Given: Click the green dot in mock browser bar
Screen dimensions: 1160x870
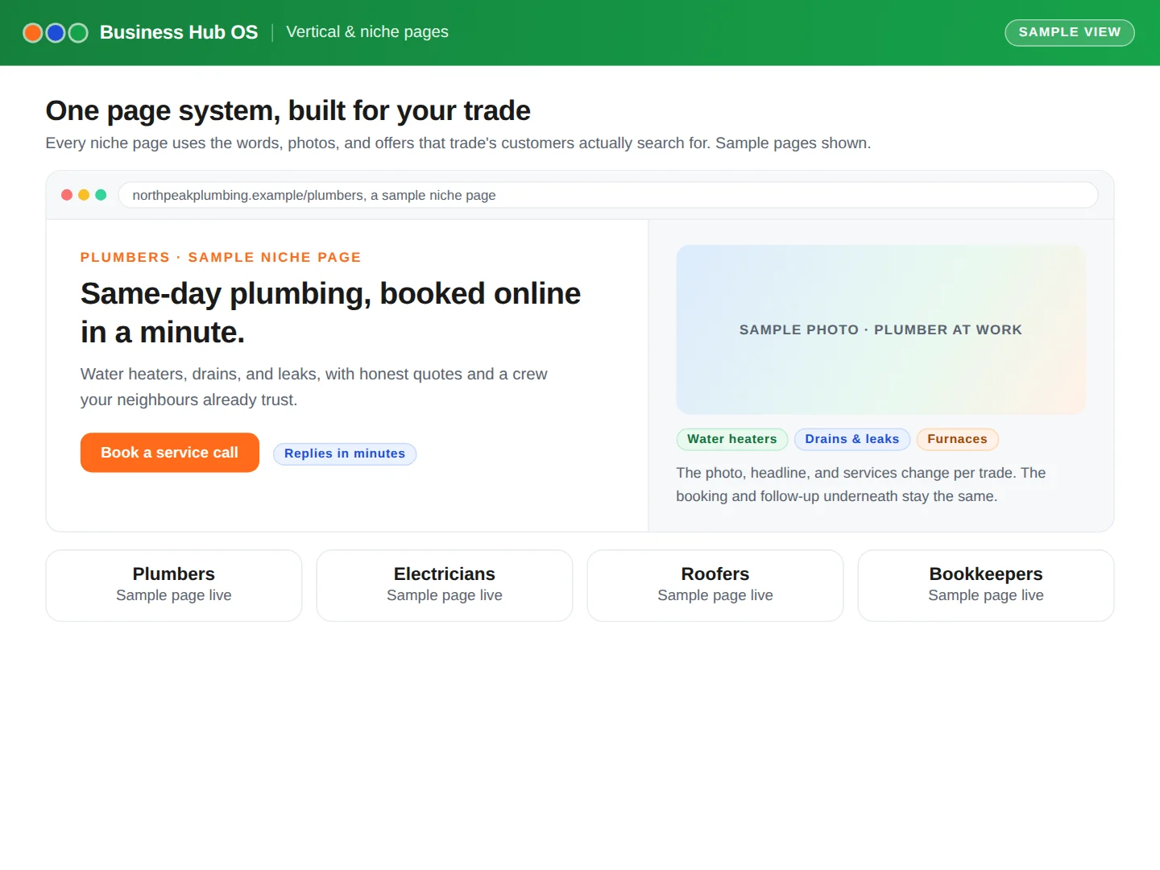Looking at the screenshot, I should pos(101,195).
